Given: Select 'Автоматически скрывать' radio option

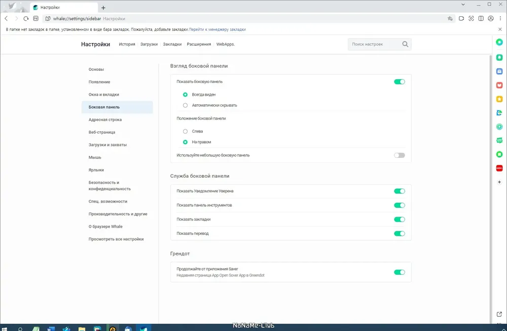Looking at the screenshot, I should (185, 105).
